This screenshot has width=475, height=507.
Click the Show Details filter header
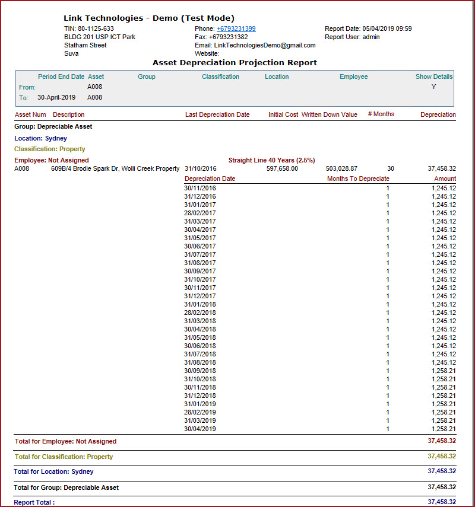pyautogui.click(x=434, y=76)
